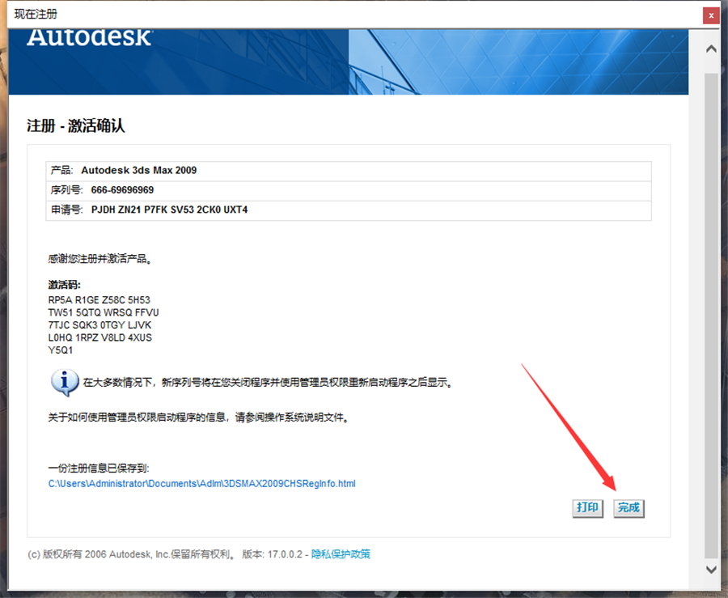728x598 pixels.
Task: Click the 注册 - 激活确认 heading
Action: pyautogui.click(x=76, y=125)
